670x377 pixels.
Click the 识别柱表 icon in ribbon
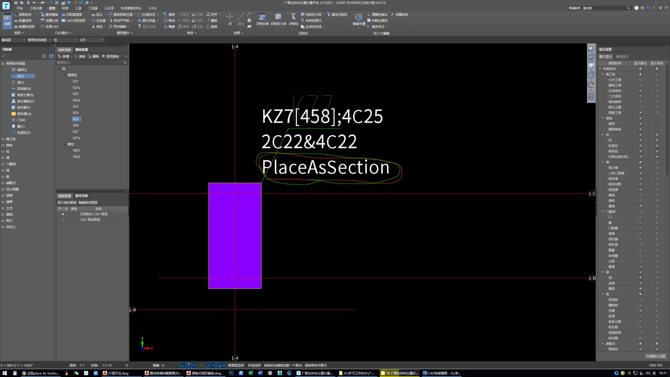262,17
